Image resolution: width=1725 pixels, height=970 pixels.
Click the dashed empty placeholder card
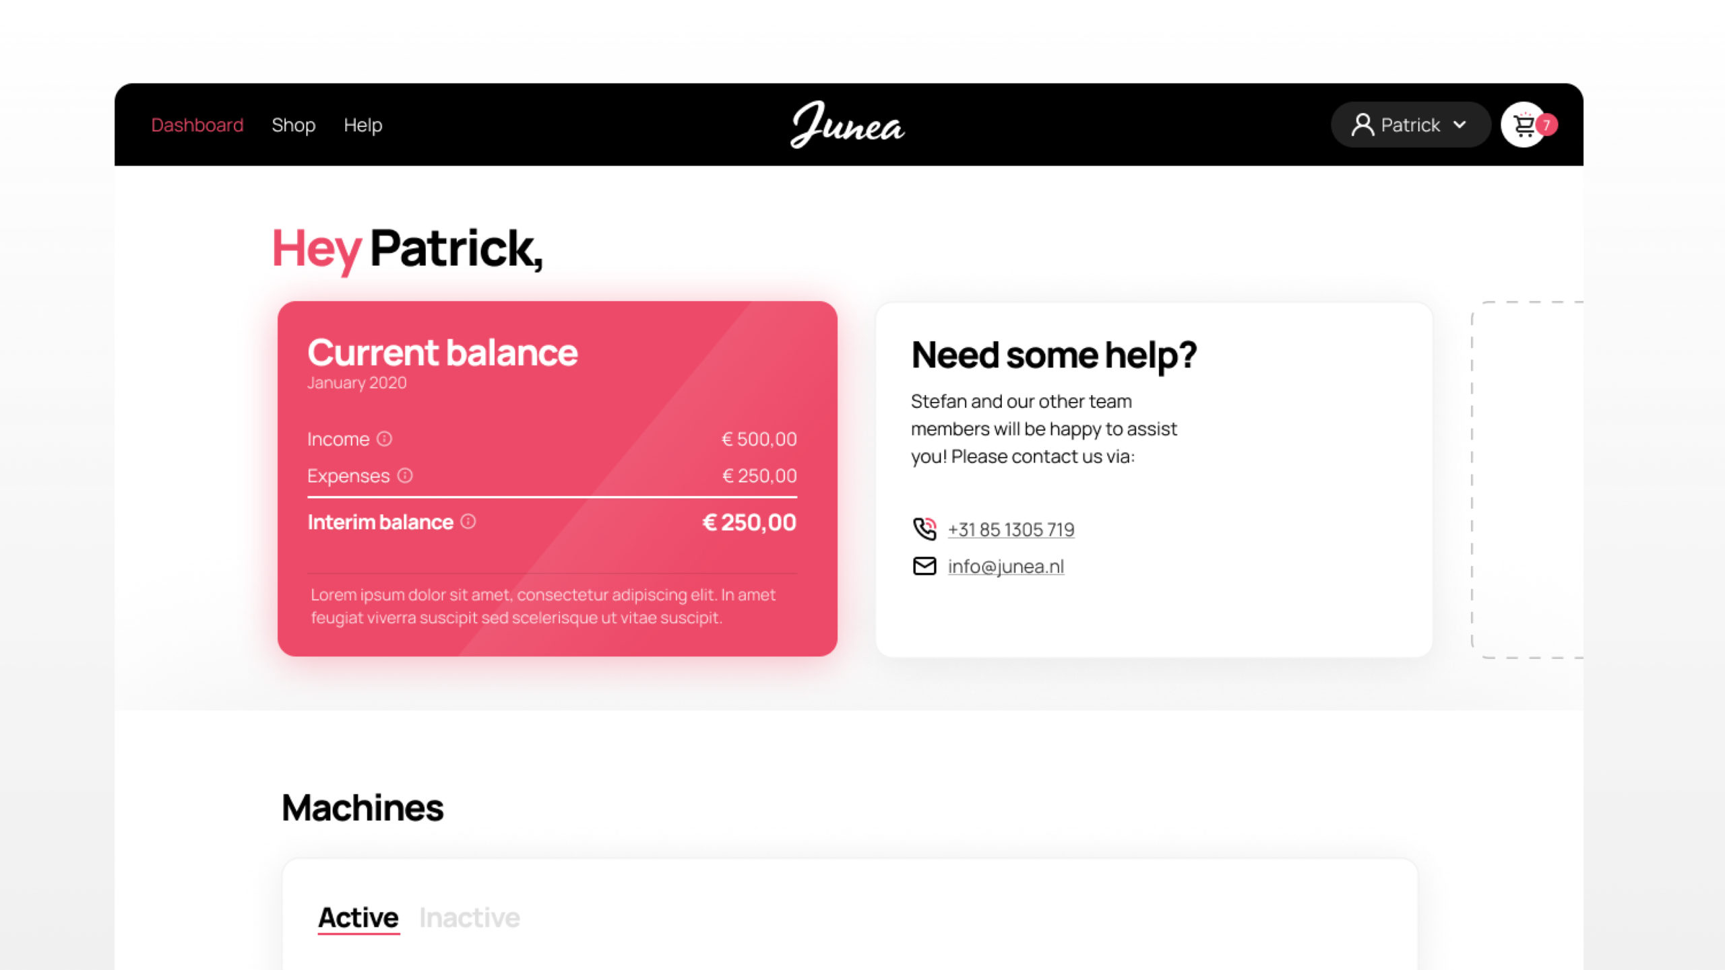[1528, 479]
